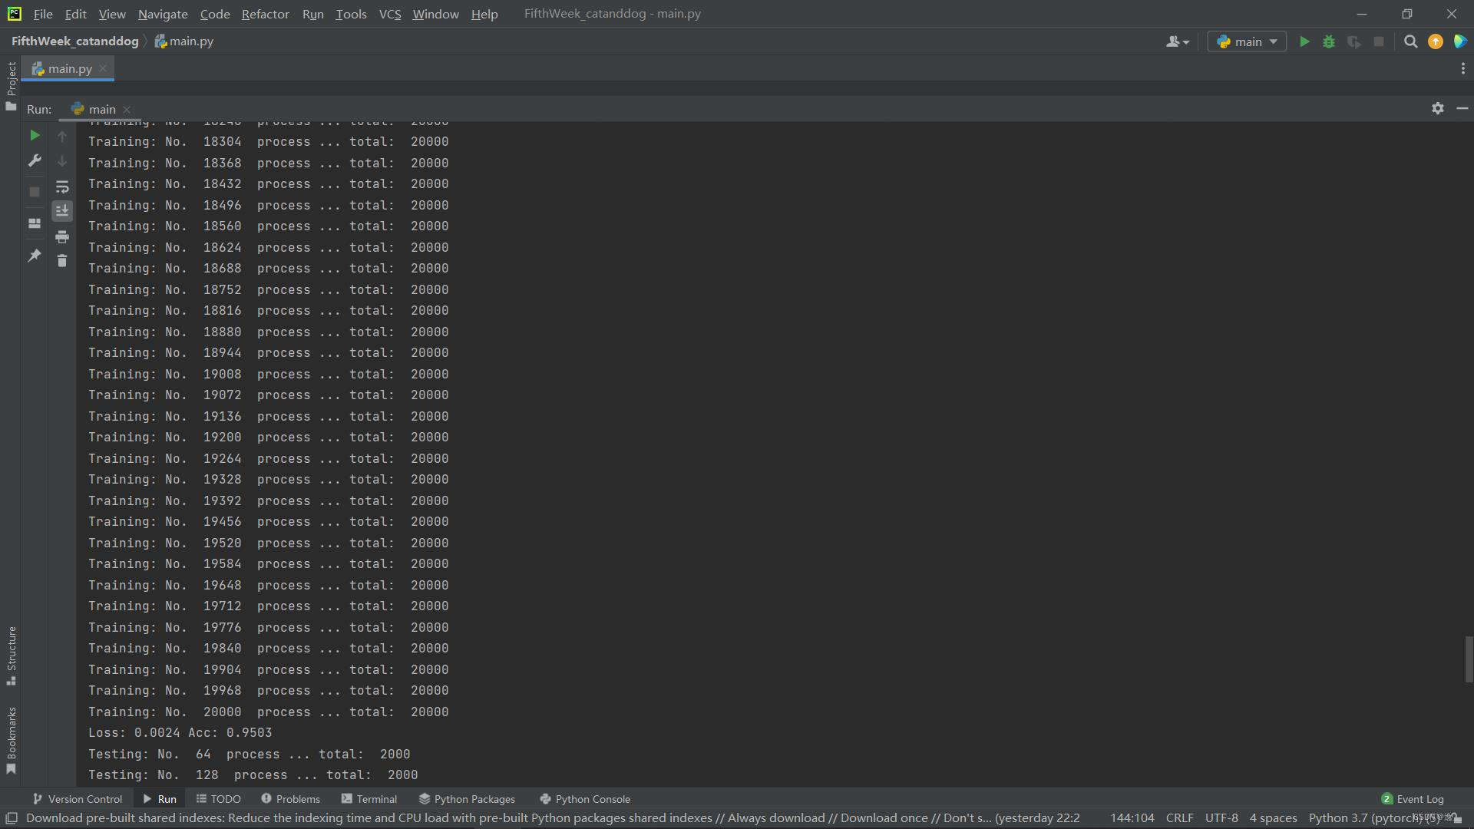Clear console output with trash icon
Image resolution: width=1474 pixels, height=829 pixels.
click(62, 261)
